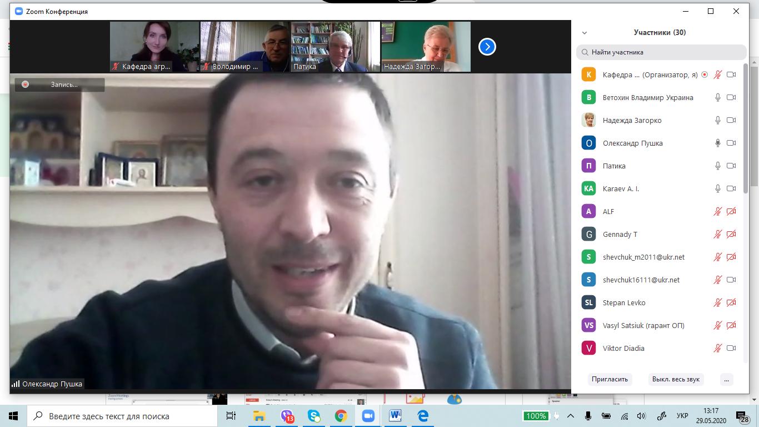Select participant Stepan Levko name
Image resolution: width=759 pixels, height=427 pixels.
pos(624,302)
